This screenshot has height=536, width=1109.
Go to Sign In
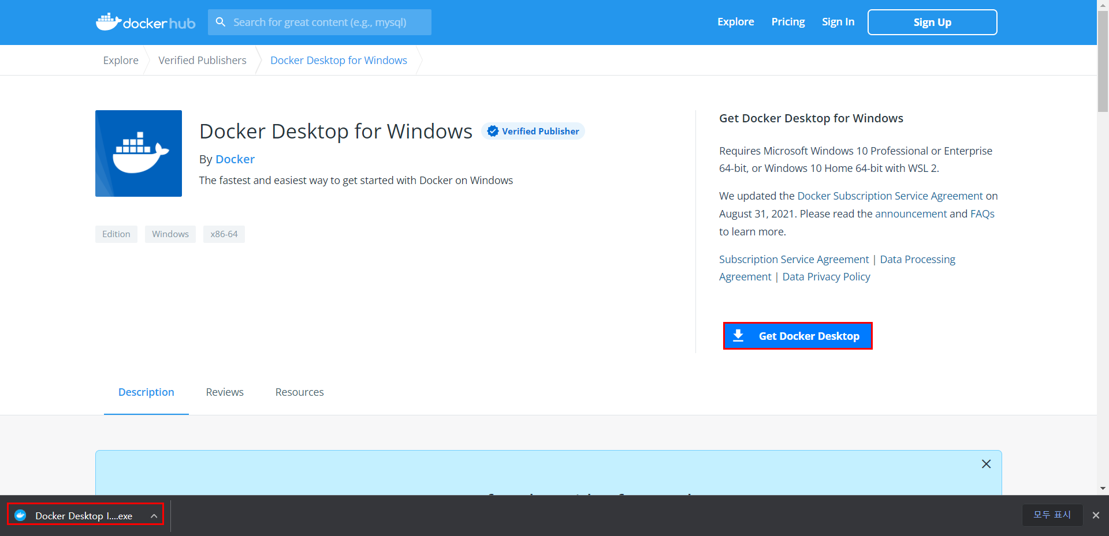(x=838, y=22)
